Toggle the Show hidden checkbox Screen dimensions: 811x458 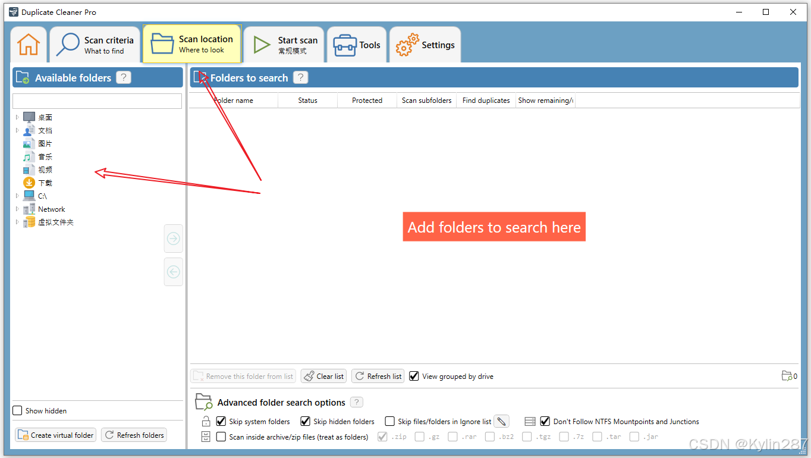[x=18, y=410]
